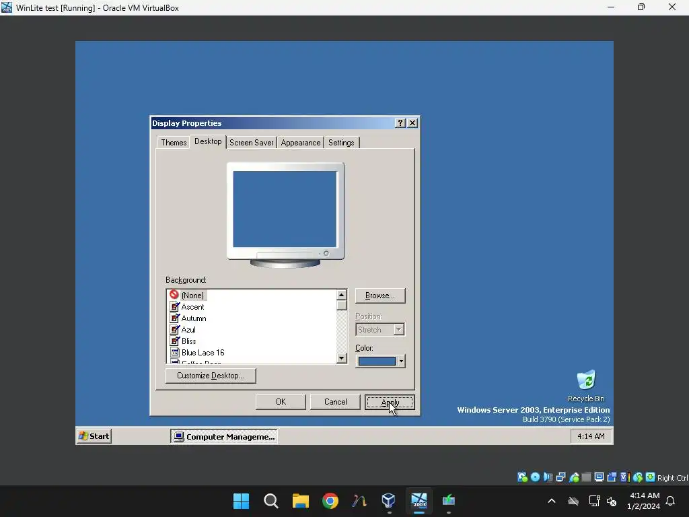This screenshot has height=517, width=689.
Task: Click the Browse... button
Action: point(380,296)
